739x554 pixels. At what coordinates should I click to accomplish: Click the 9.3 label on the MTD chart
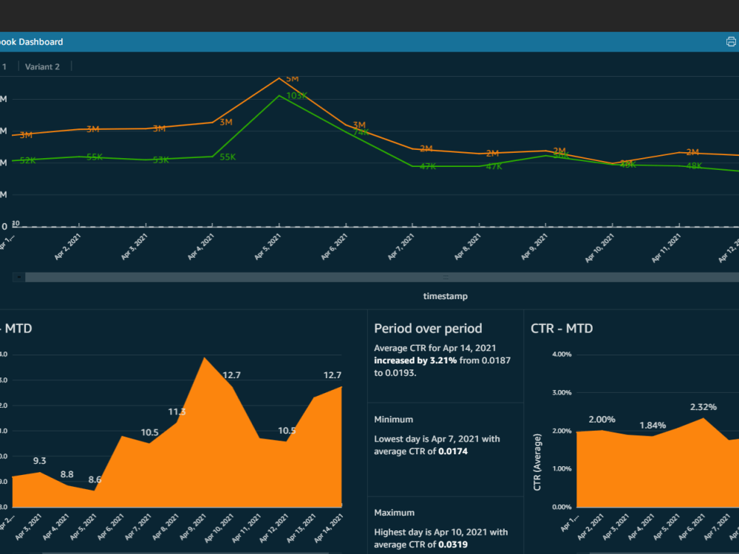pos(40,460)
